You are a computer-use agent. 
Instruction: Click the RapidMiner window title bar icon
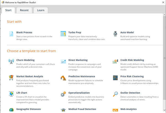coord(2,2)
